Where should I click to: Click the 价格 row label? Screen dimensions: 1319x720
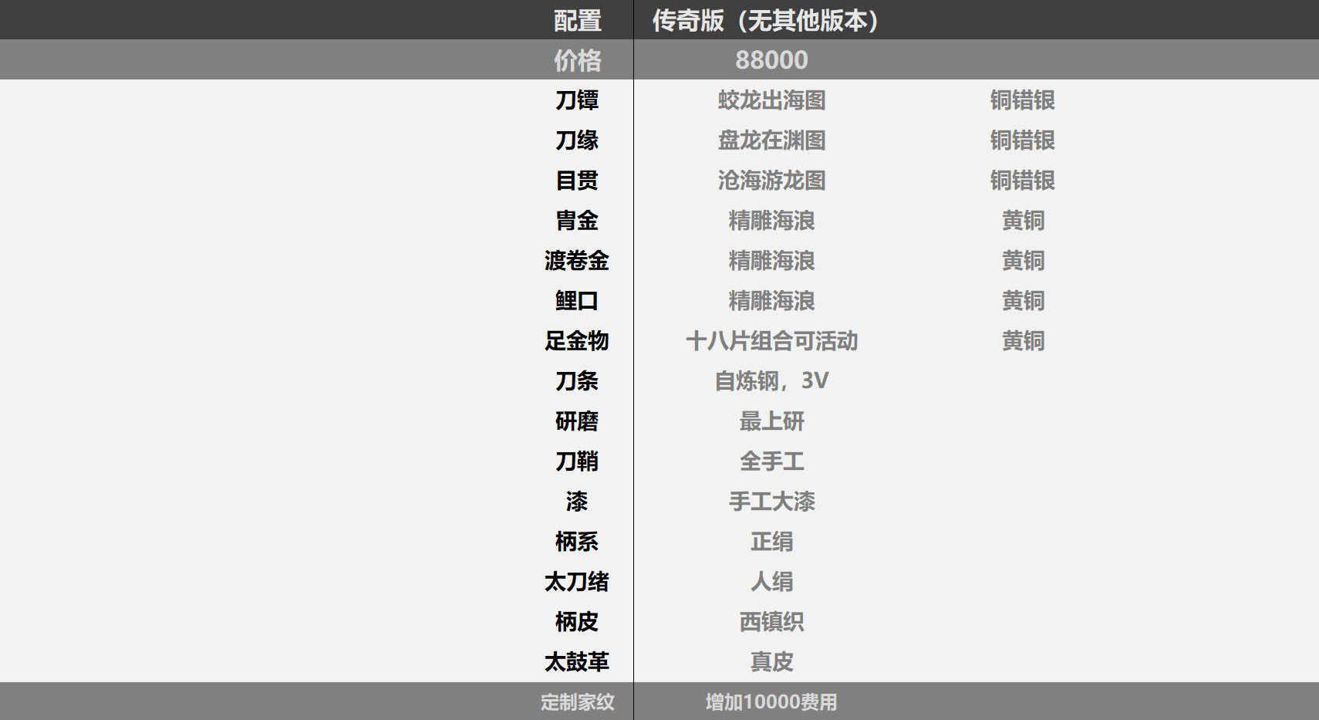(577, 60)
